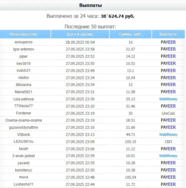Click the PAYEER logo in borisfenyc row

pyautogui.click(x=168, y=170)
